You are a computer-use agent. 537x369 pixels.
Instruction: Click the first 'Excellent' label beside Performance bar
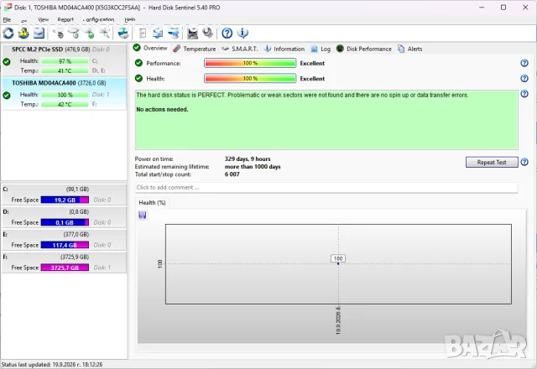pos(312,64)
